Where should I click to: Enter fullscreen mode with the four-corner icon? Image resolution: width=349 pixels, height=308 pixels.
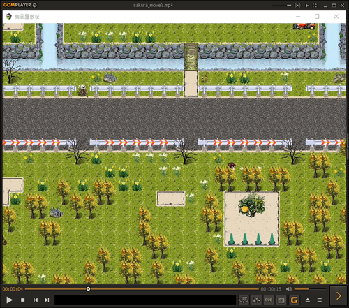315,6
